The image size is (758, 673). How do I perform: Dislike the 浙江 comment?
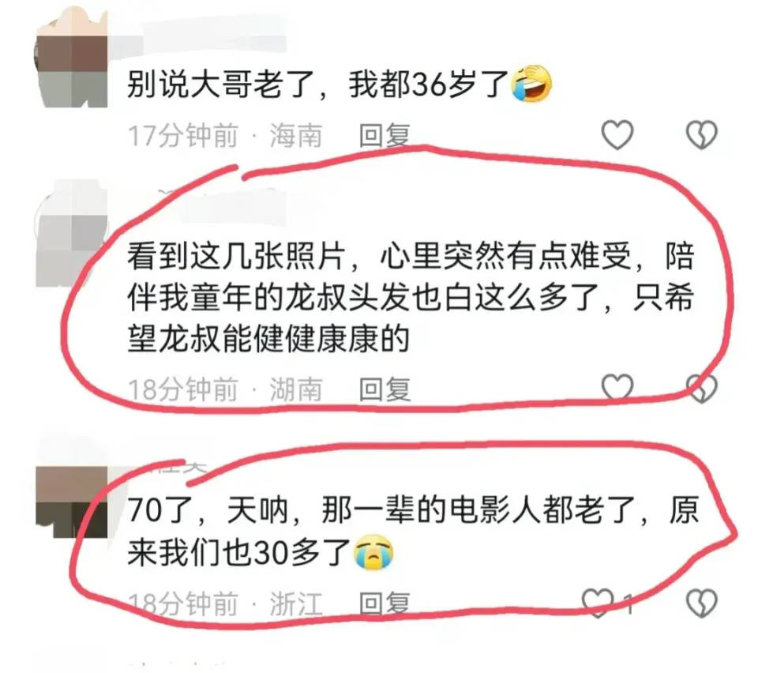click(x=702, y=603)
